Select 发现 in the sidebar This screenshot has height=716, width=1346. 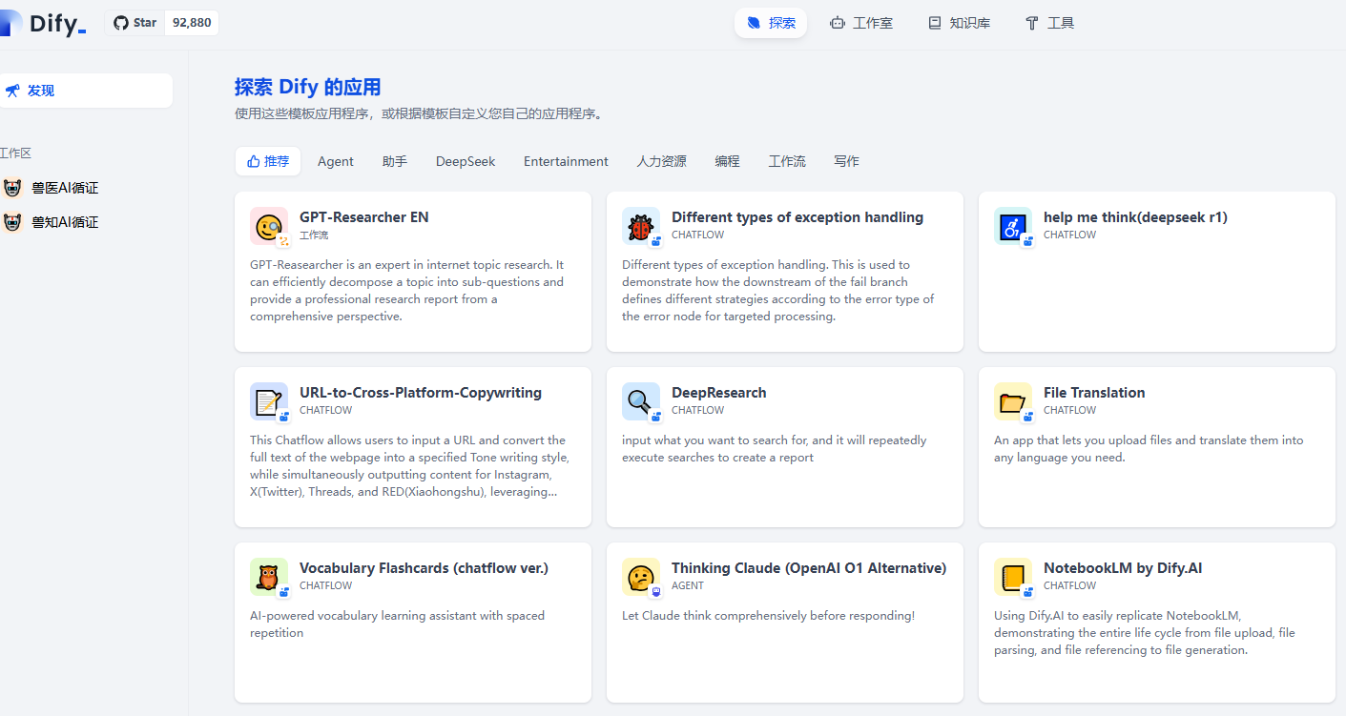(86, 91)
